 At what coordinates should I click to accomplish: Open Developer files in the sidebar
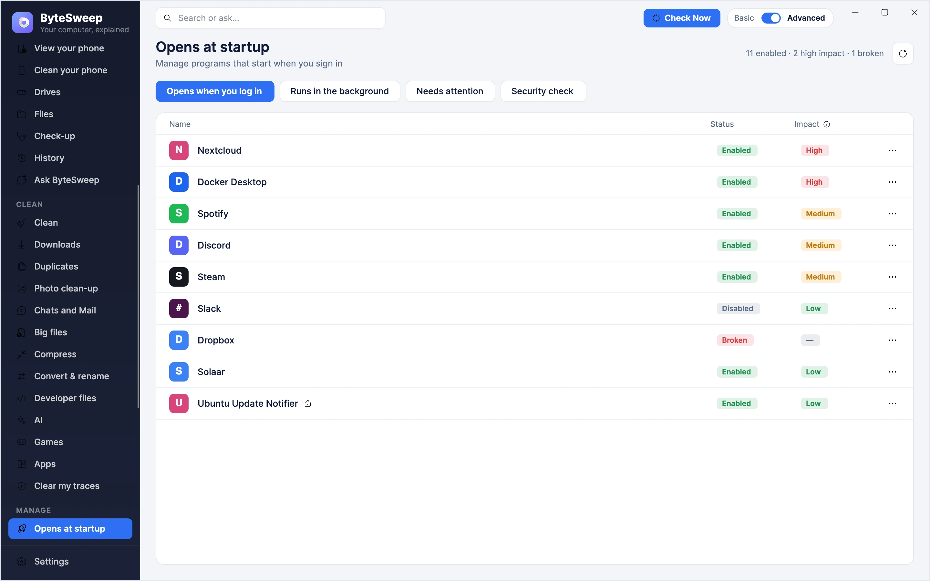click(x=70, y=398)
